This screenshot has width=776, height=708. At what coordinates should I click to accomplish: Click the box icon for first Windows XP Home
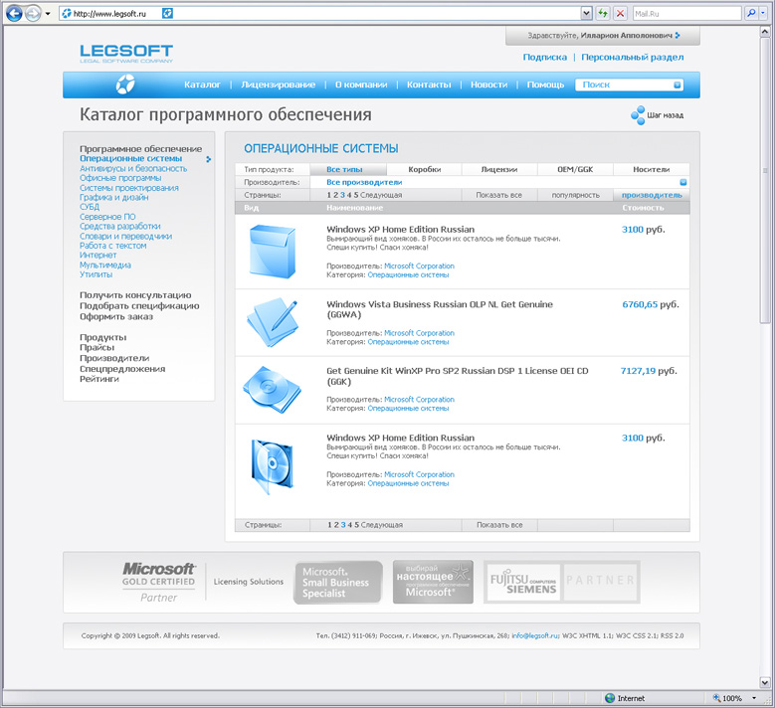[273, 252]
